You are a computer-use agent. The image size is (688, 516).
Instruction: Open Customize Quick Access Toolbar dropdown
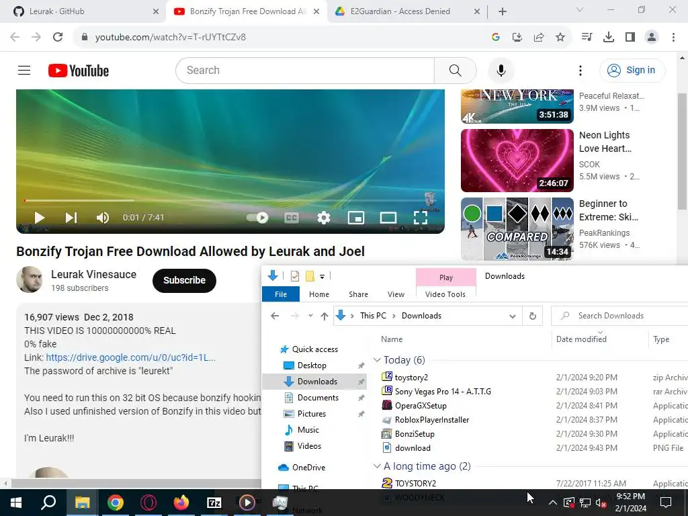pyautogui.click(x=322, y=276)
